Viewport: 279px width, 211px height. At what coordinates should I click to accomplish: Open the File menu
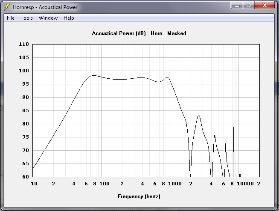[x=11, y=18]
